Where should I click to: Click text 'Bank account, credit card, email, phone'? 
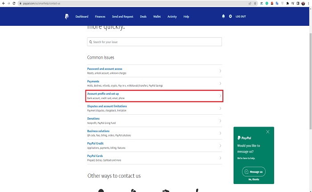coord(106,98)
